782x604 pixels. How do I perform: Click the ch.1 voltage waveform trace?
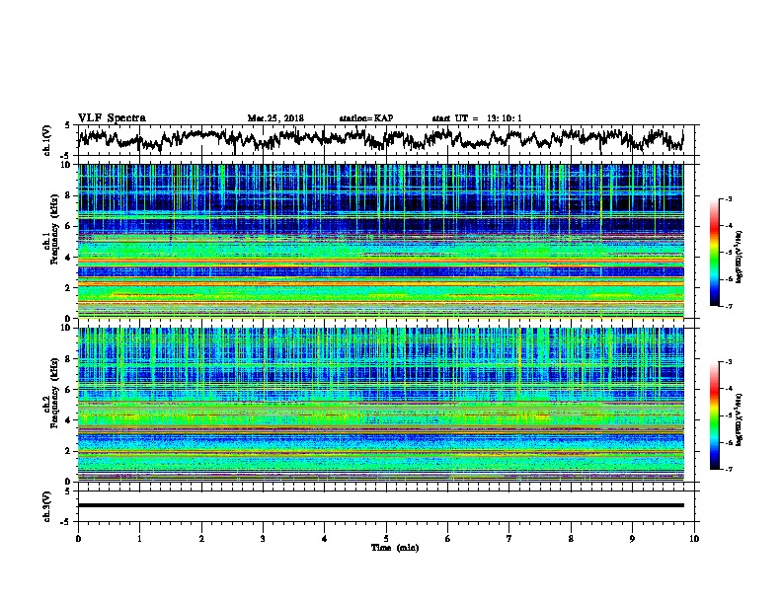coord(380,139)
